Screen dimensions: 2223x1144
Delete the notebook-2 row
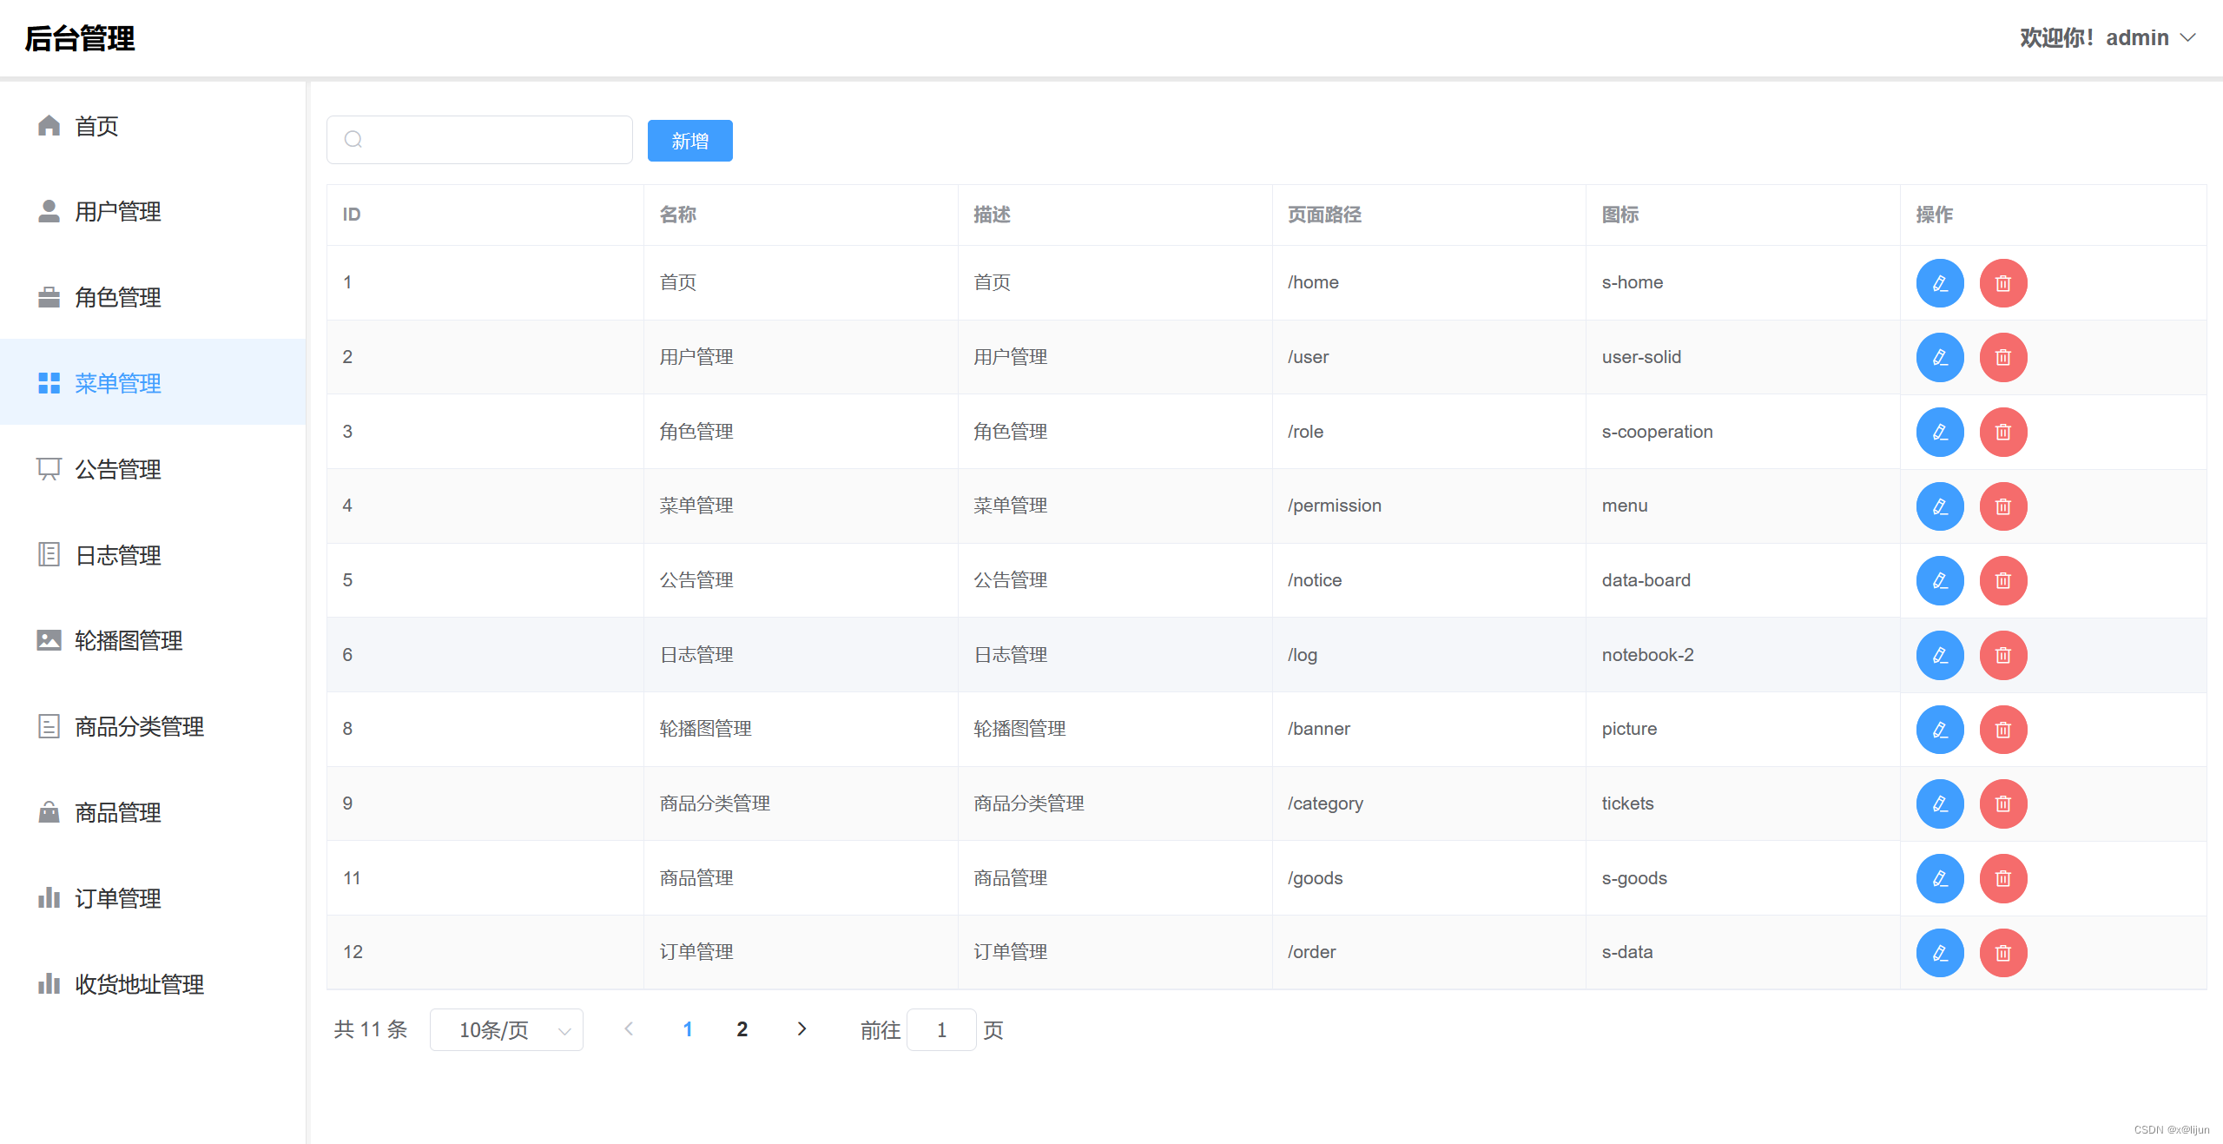pos(2003,655)
